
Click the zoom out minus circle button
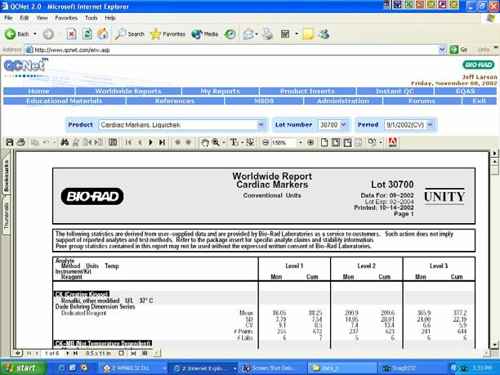[x=266, y=142]
